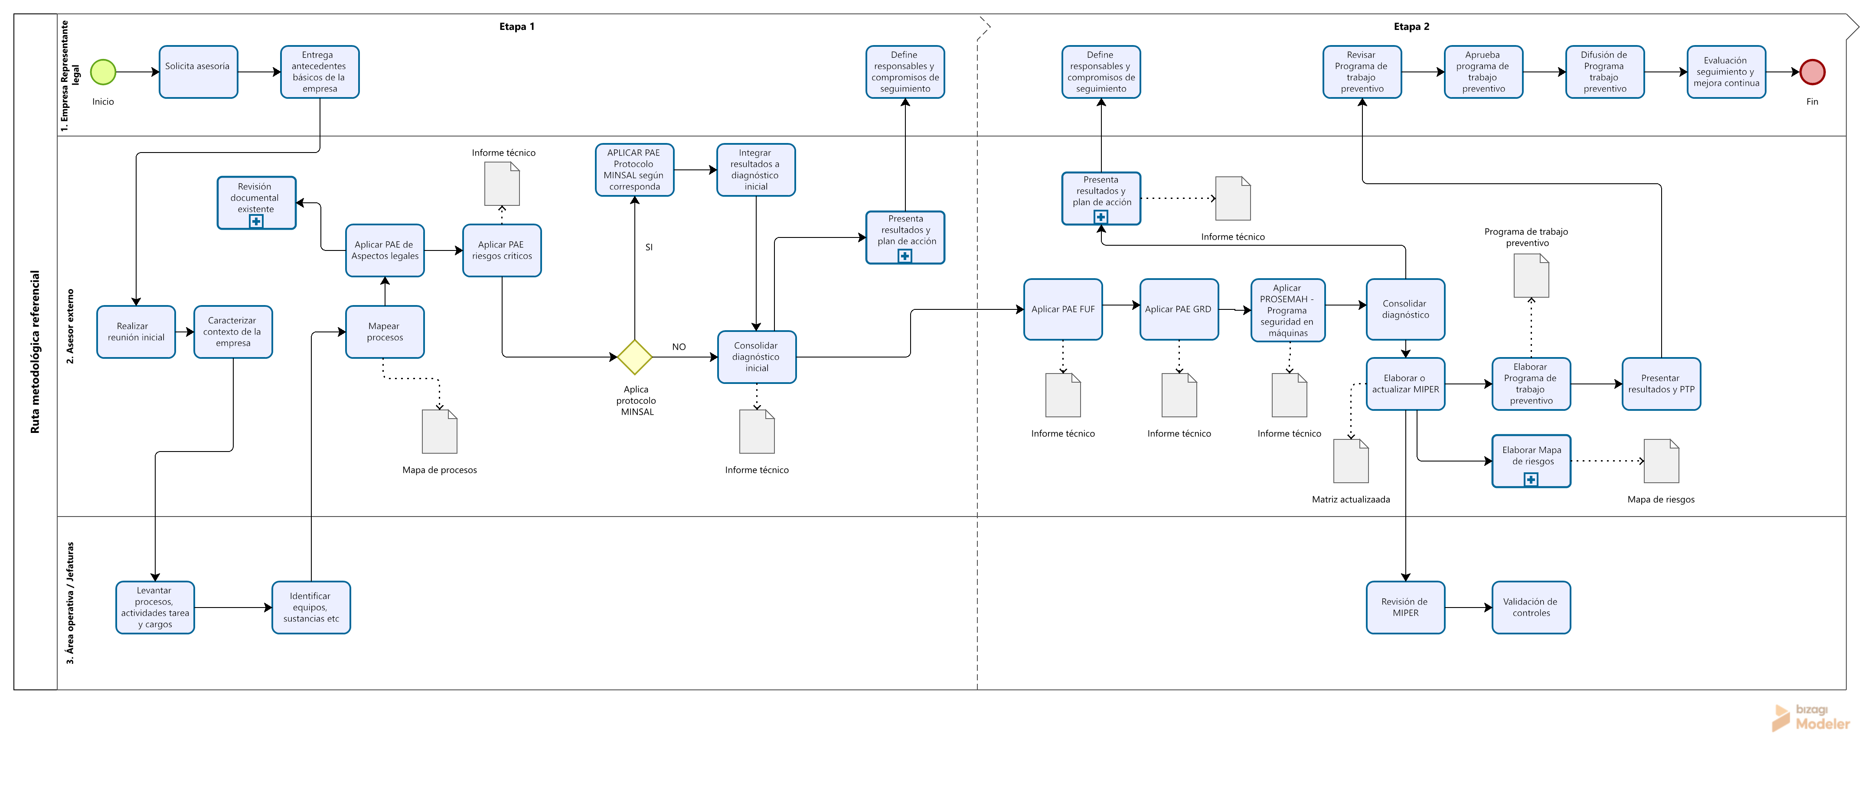Expand Etapa 1 Presenta resultados sub-process plus

tap(905, 256)
